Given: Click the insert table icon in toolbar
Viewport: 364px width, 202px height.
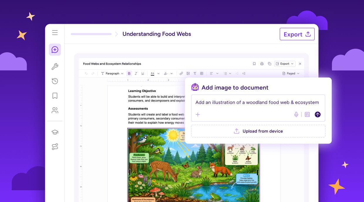Looking at the screenshot, I should 202,73.
